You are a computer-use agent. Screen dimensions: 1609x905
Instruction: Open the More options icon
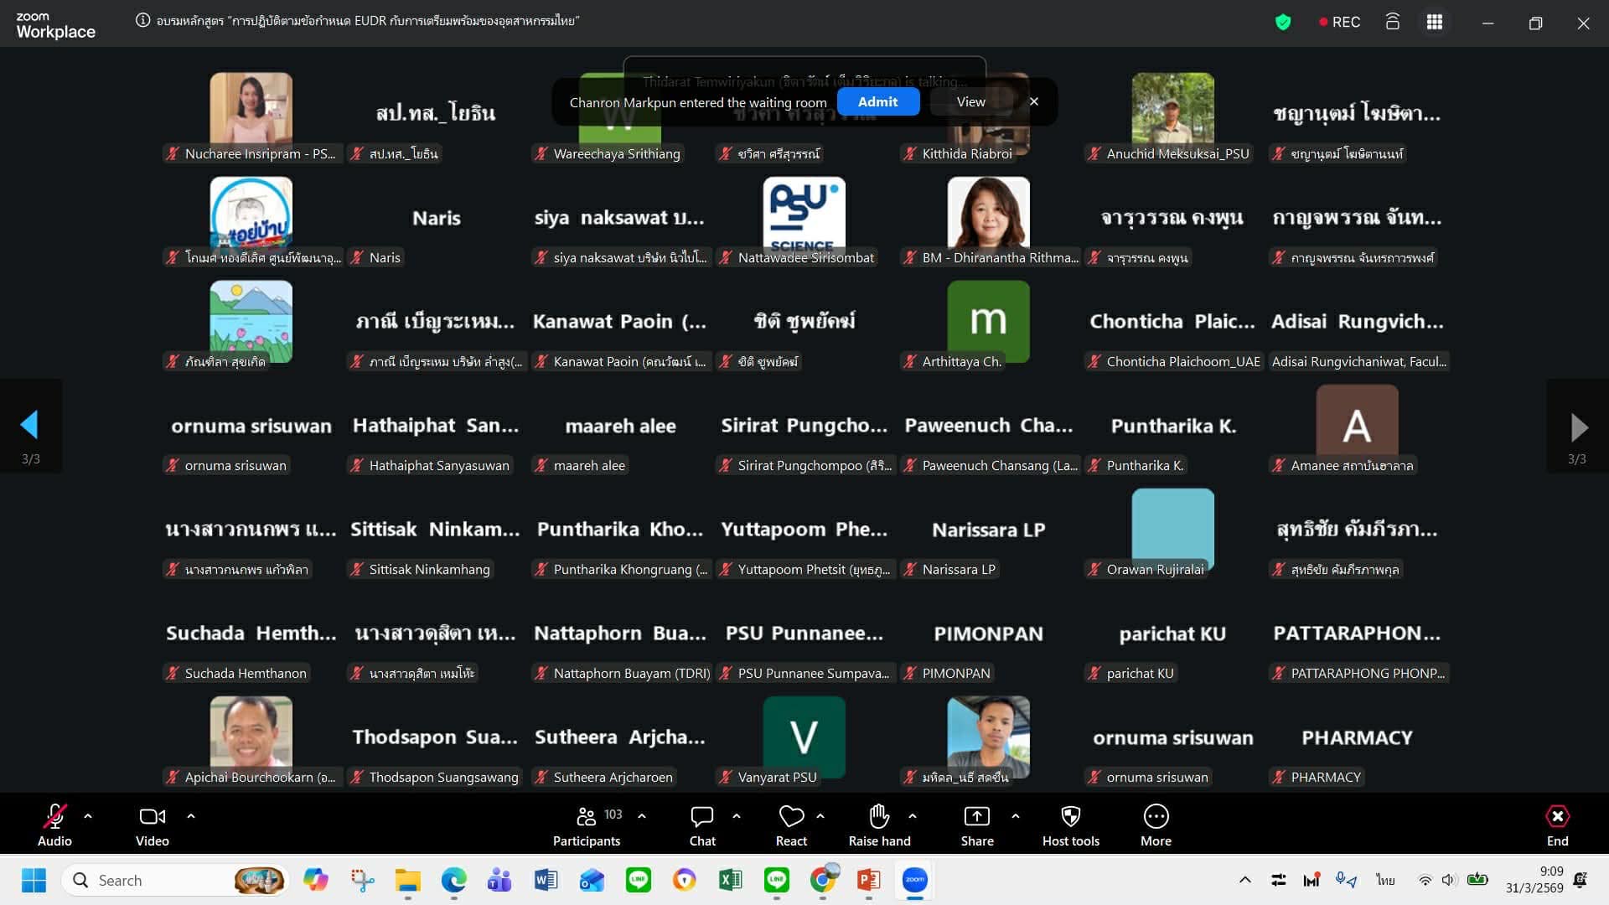click(1156, 816)
